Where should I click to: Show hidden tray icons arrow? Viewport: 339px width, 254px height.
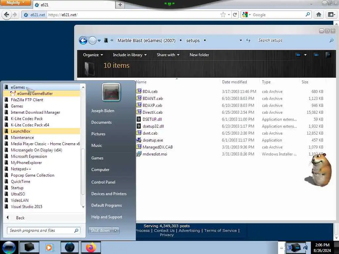tap(281, 248)
